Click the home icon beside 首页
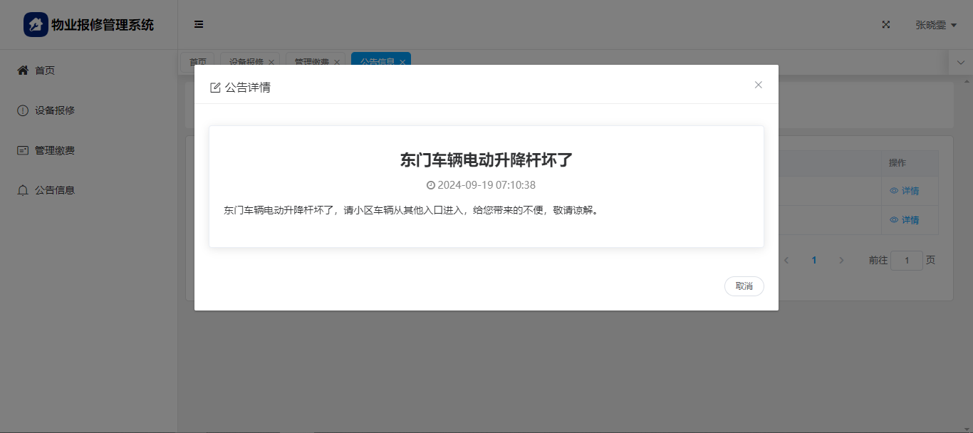 point(23,71)
